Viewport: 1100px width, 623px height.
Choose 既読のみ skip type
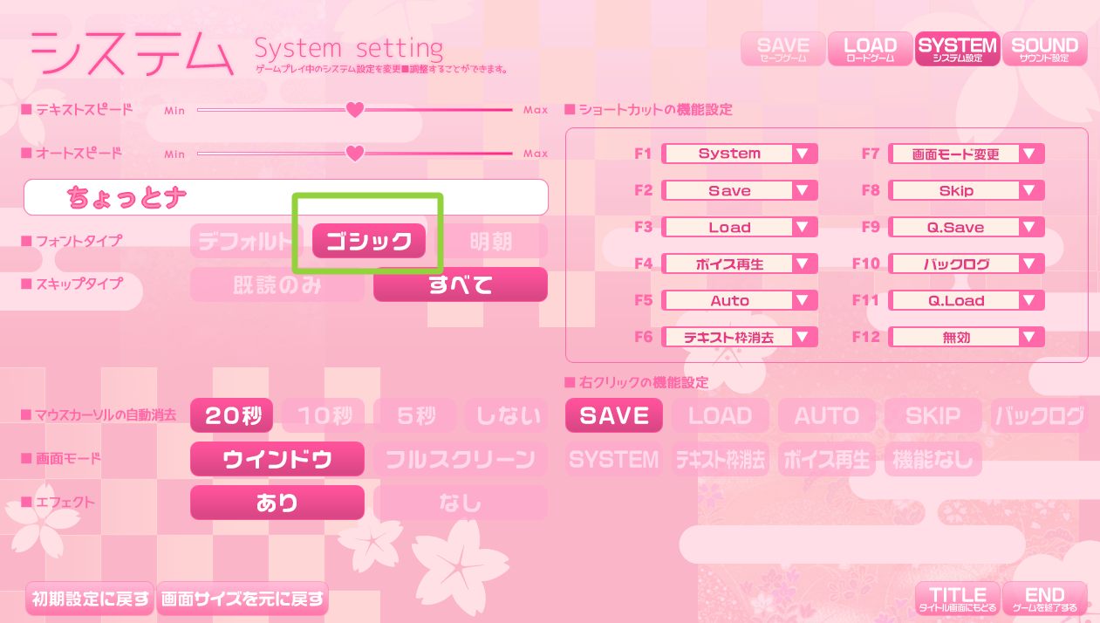click(277, 285)
